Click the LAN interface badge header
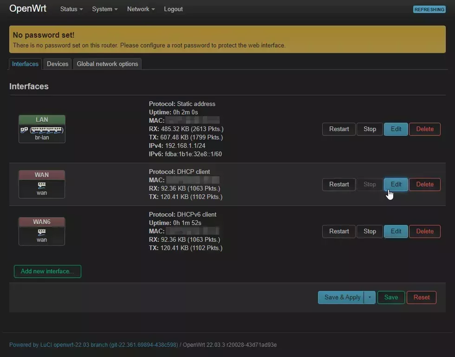 pos(42,119)
